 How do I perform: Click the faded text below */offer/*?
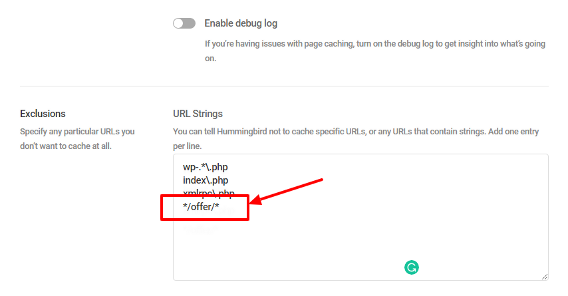click(200, 229)
